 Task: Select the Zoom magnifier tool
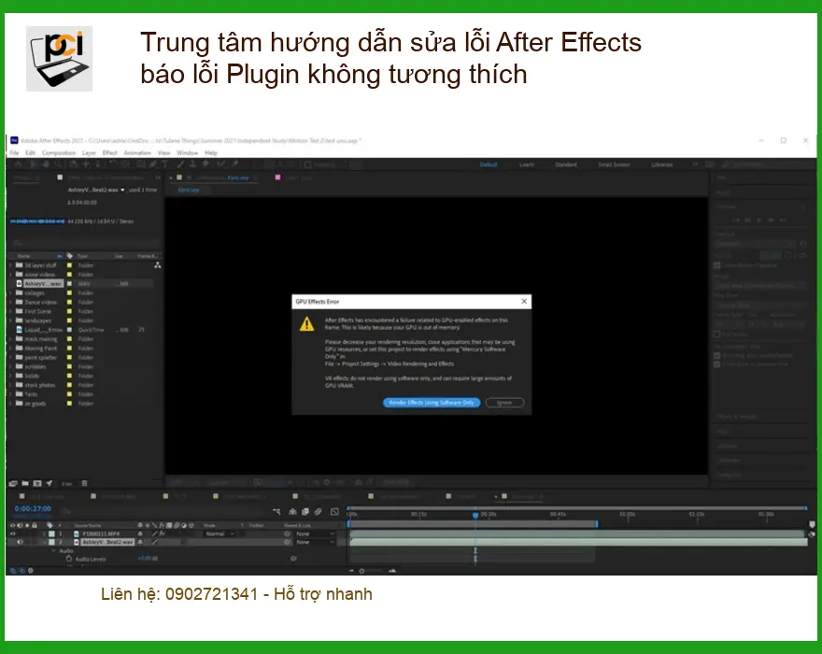[57, 164]
